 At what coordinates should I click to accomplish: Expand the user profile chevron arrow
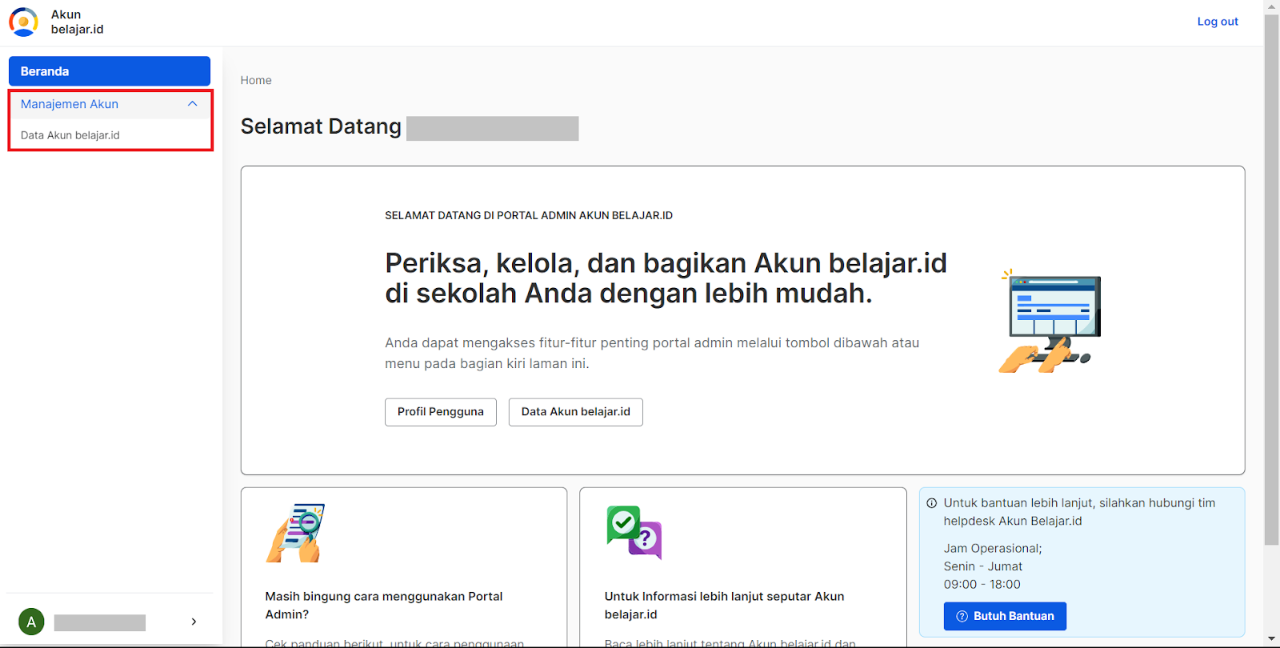pos(194,622)
